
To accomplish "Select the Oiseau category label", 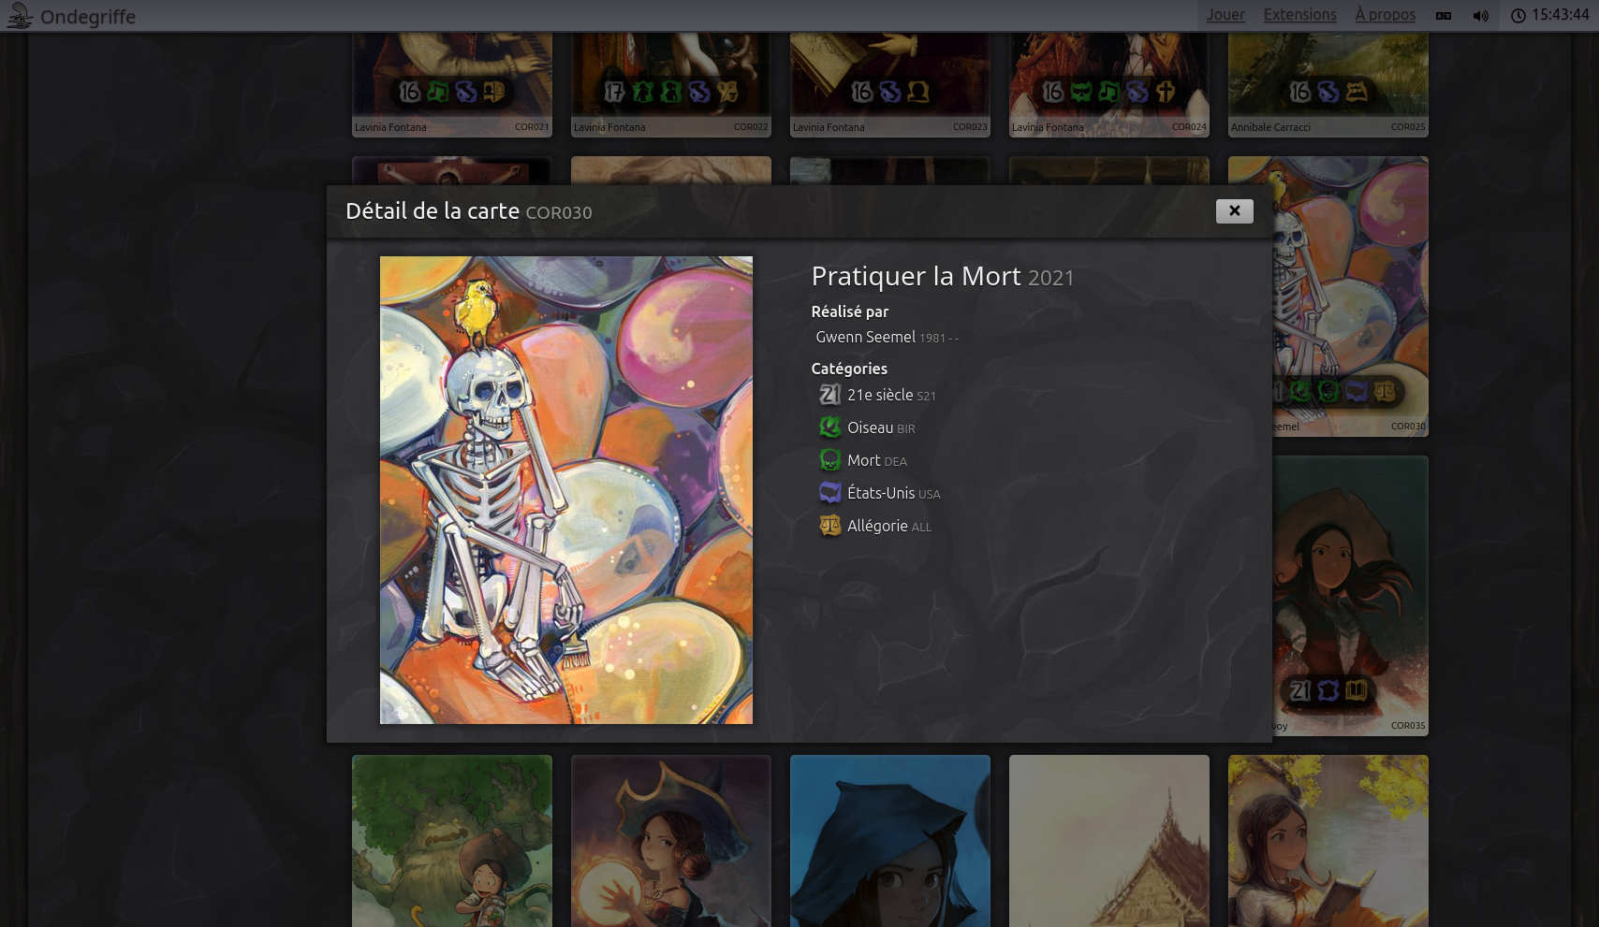I will (870, 427).
